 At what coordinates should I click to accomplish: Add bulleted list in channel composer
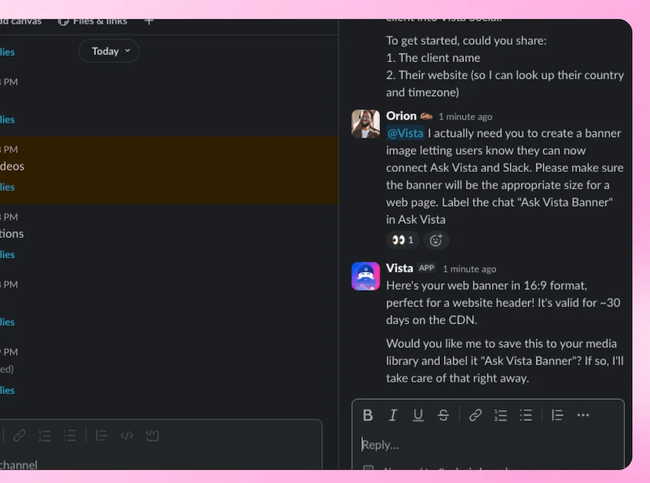click(70, 435)
